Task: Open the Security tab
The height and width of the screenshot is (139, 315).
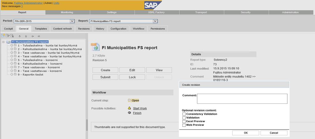Action: coord(246,12)
